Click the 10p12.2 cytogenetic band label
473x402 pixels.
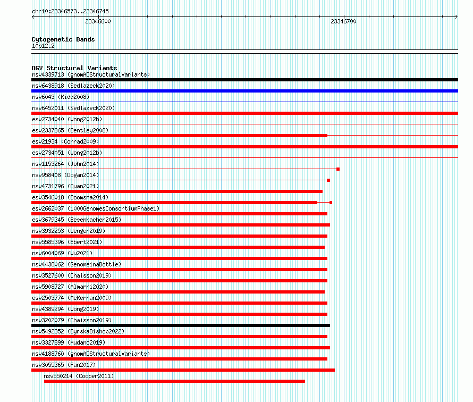pyautogui.click(x=43, y=46)
